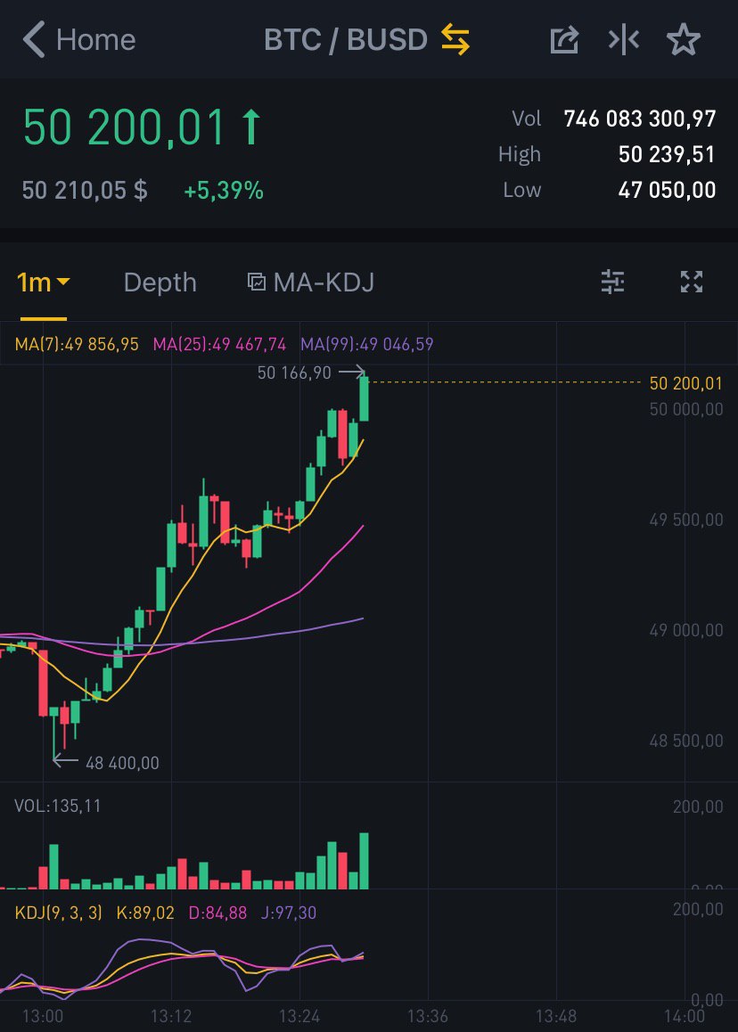The width and height of the screenshot is (738, 1032).
Task: Add pair to favorites with star
Action: coord(684,39)
